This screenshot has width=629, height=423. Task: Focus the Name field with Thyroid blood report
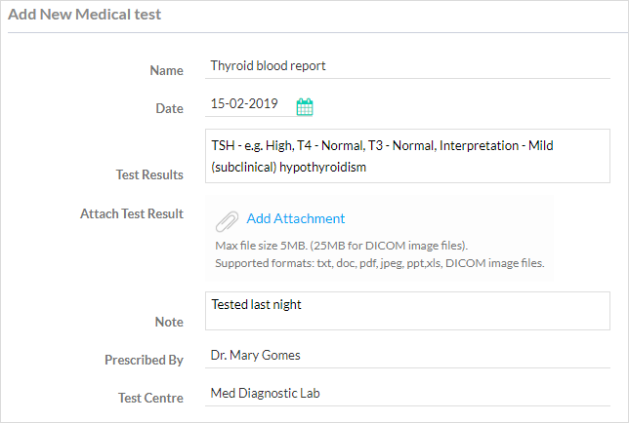(407, 66)
